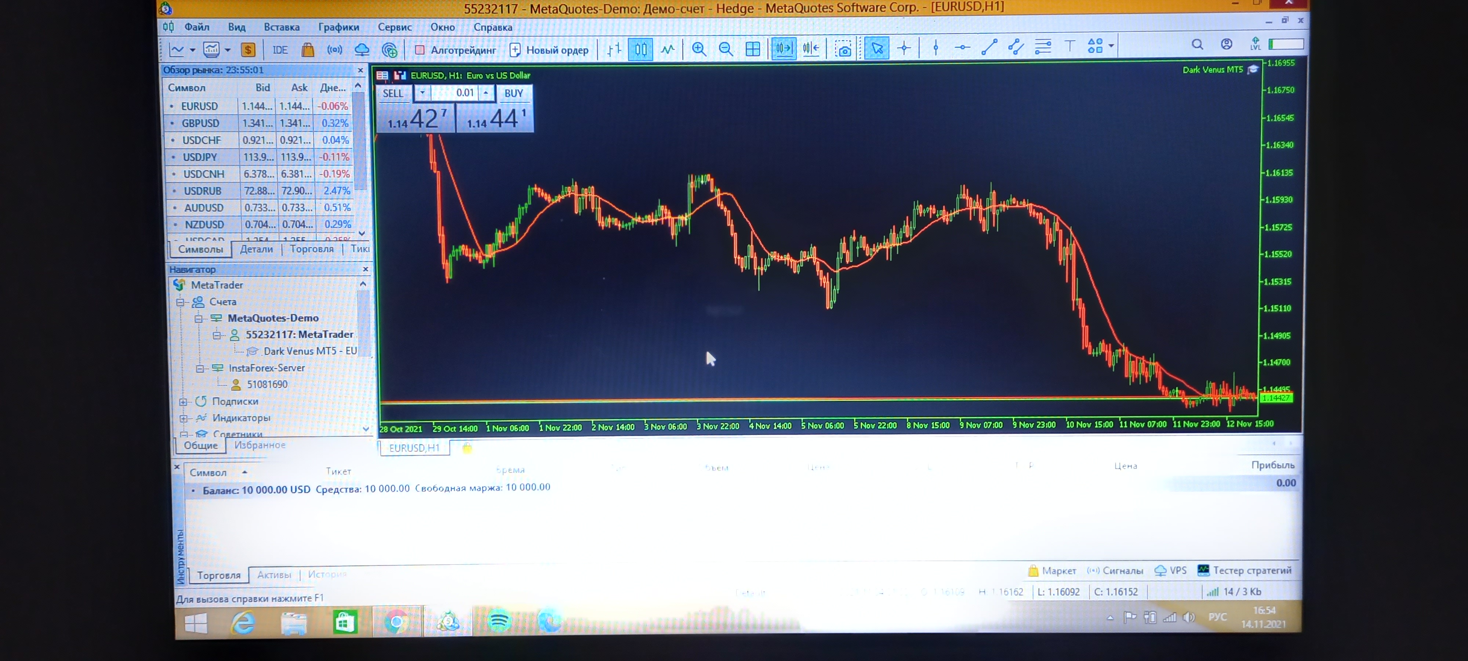Toggle chart auto-scroll to end
The image size is (1468, 661).
click(x=784, y=48)
